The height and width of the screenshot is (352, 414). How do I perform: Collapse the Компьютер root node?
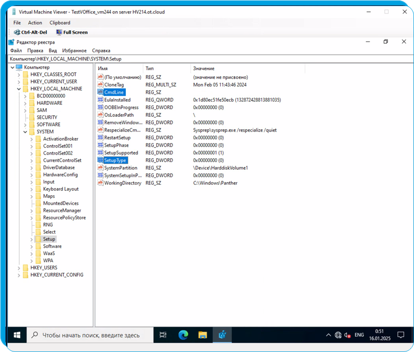click(x=12, y=67)
